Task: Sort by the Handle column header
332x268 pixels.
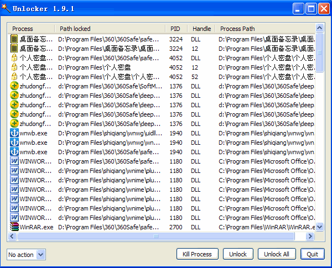Action: 201,29
